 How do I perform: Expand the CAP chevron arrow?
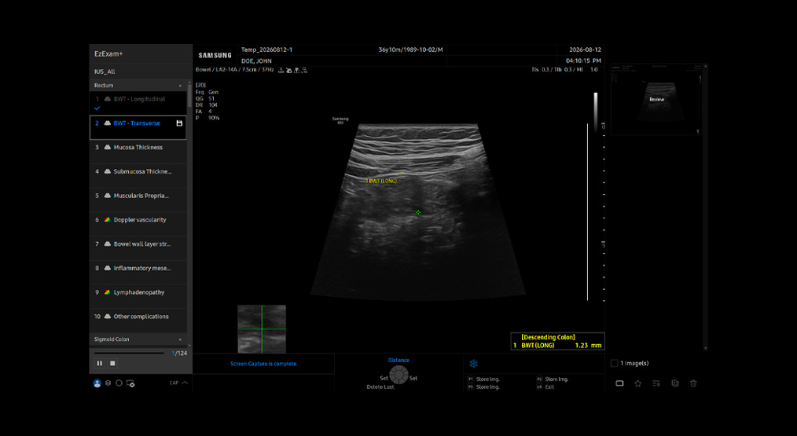coord(185,383)
